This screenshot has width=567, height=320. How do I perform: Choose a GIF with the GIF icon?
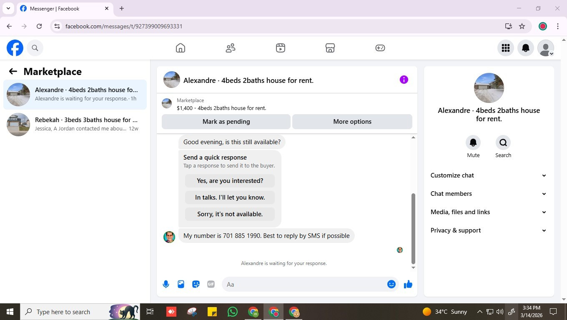(211, 284)
